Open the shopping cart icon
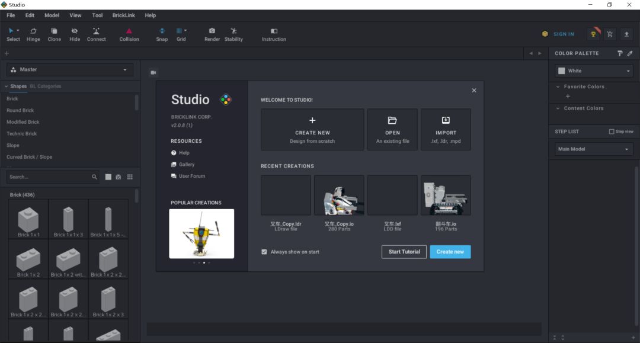 click(610, 34)
